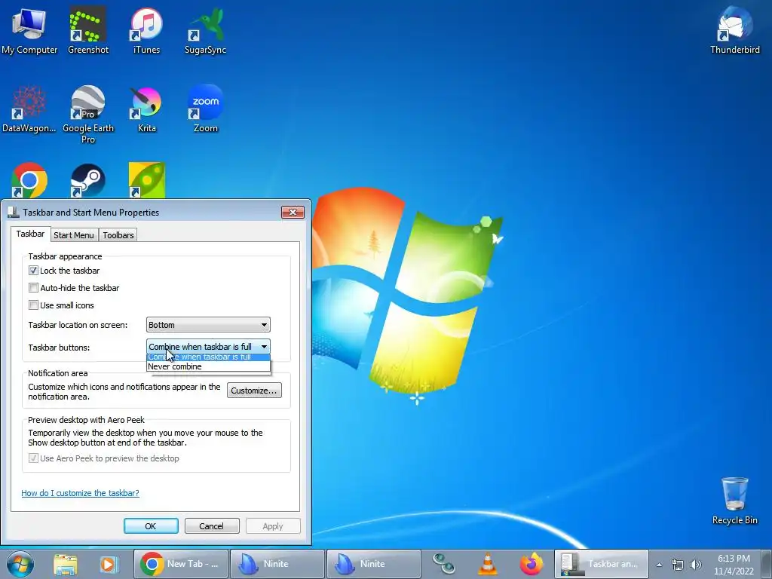The image size is (772, 579).
Task: Select the DataWagon desktop shortcut
Action: 29,109
